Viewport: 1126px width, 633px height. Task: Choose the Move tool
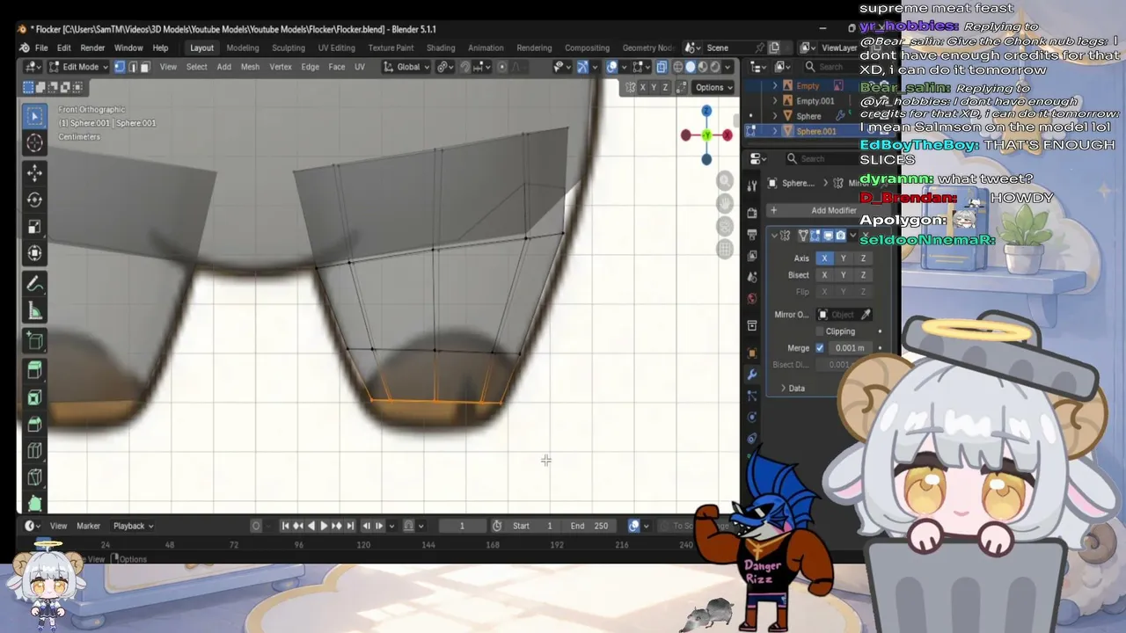coord(34,172)
